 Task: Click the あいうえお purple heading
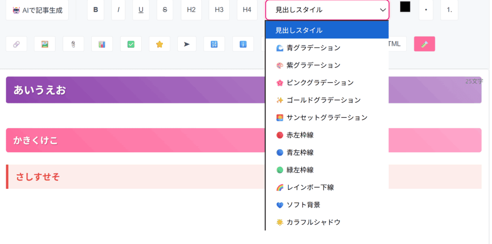pyautogui.click(x=40, y=90)
